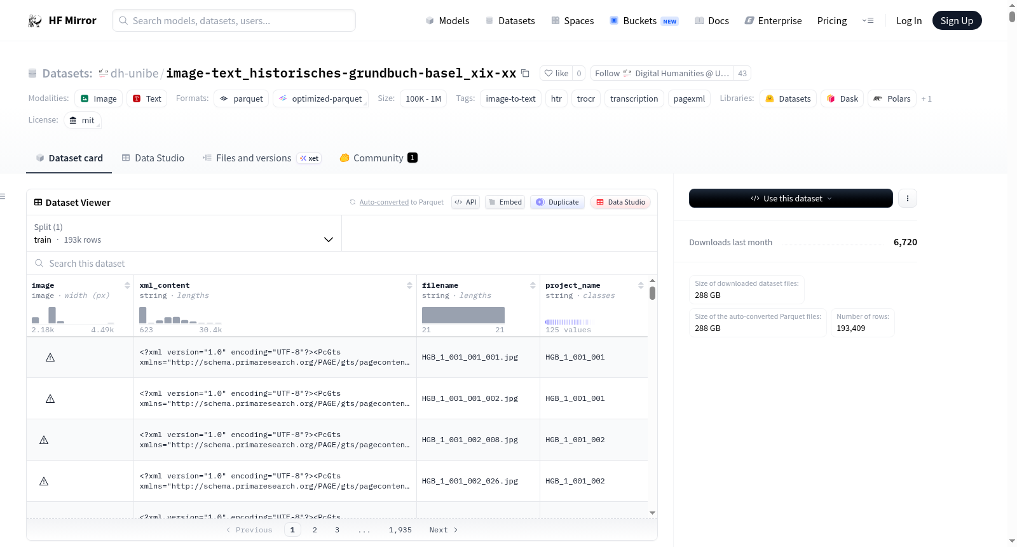Open the Dataset card tab

[69, 158]
